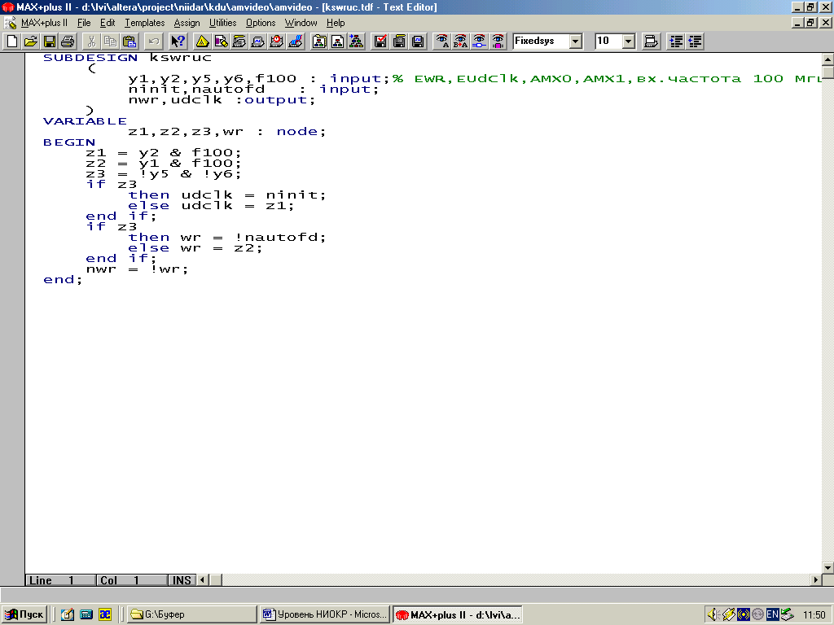The height and width of the screenshot is (625, 834).
Task: Click the Copy icon in the toolbar
Action: click(111, 41)
